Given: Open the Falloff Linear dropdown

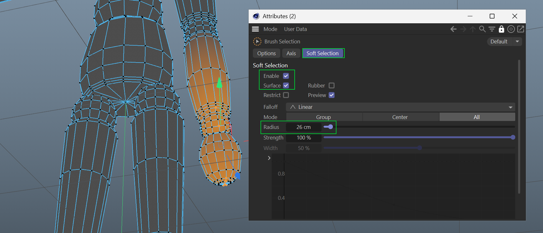Looking at the screenshot, I should [400, 107].
